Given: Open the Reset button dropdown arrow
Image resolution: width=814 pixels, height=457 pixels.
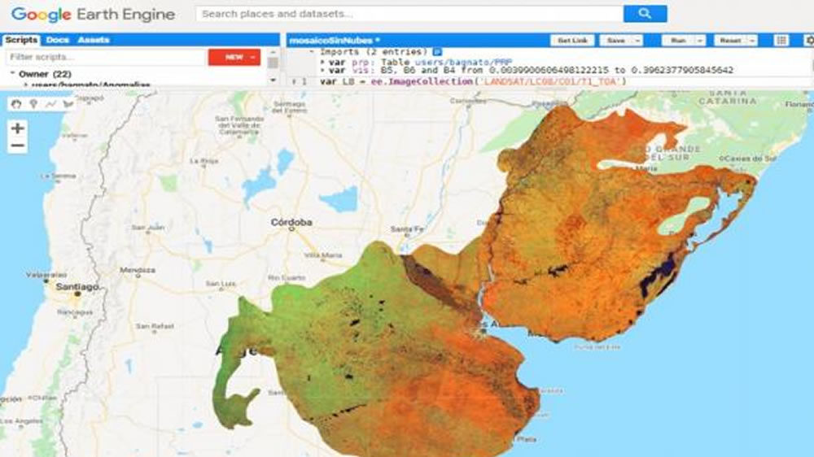Looking at the screenshot, I should point(751,40).
